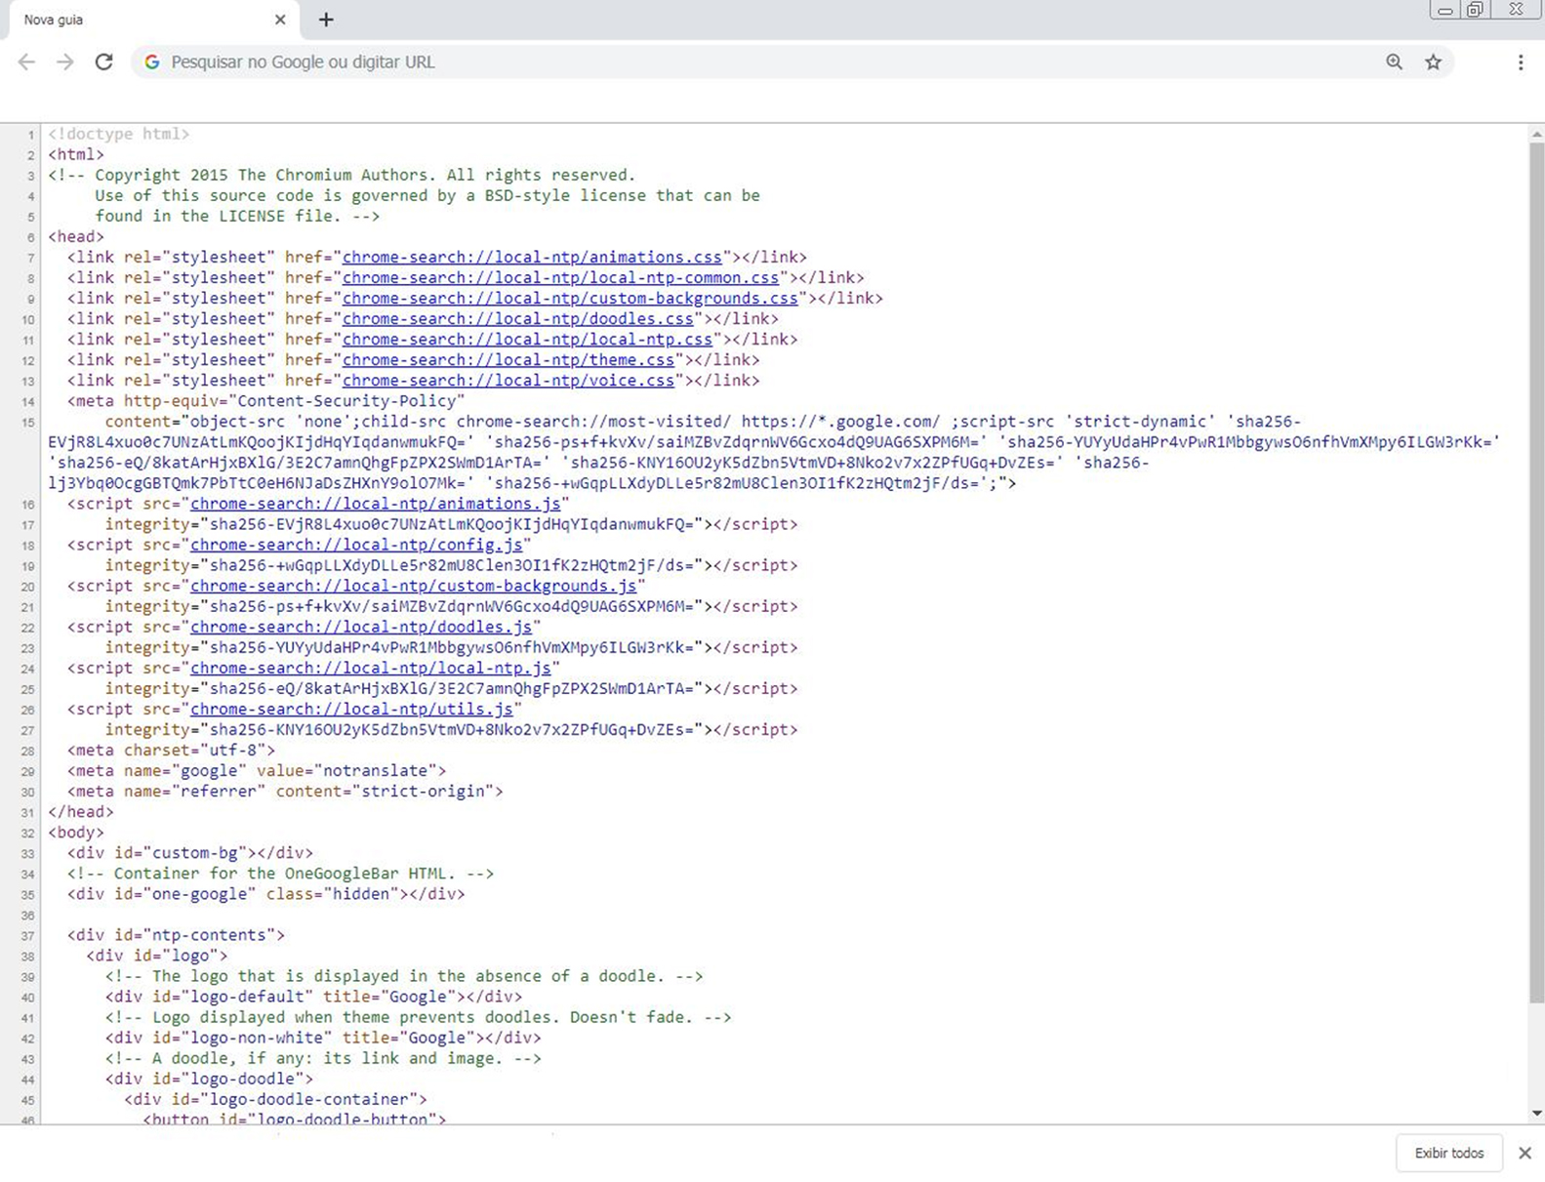Close the downloads bar with X
This screenshot has width=1545, height=1182.
(1525, 1153)
